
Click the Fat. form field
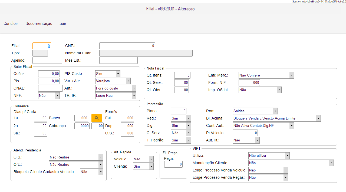point(127,118)
